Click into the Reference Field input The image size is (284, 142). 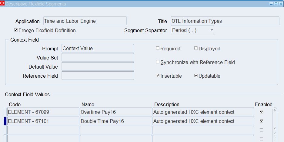click(98, 76)
